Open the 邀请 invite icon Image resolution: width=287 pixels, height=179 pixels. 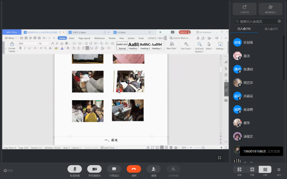pos(153,169)
